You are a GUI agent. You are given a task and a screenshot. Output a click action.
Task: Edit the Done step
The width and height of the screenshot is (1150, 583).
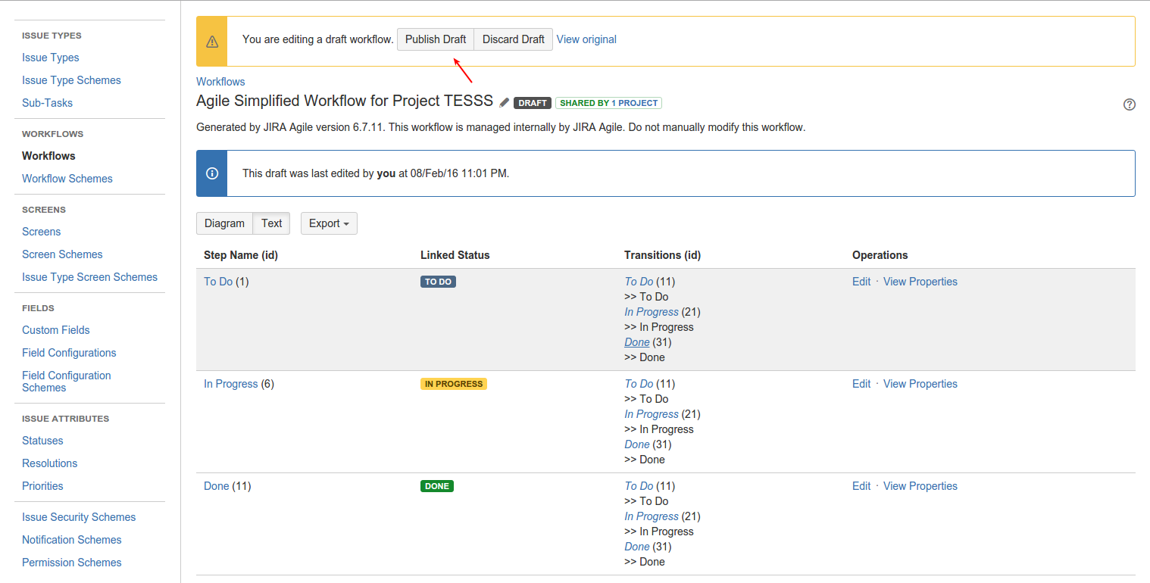[x=861, y=486]
